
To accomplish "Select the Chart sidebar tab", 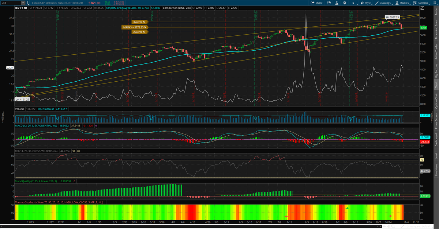I will point(436,85).
